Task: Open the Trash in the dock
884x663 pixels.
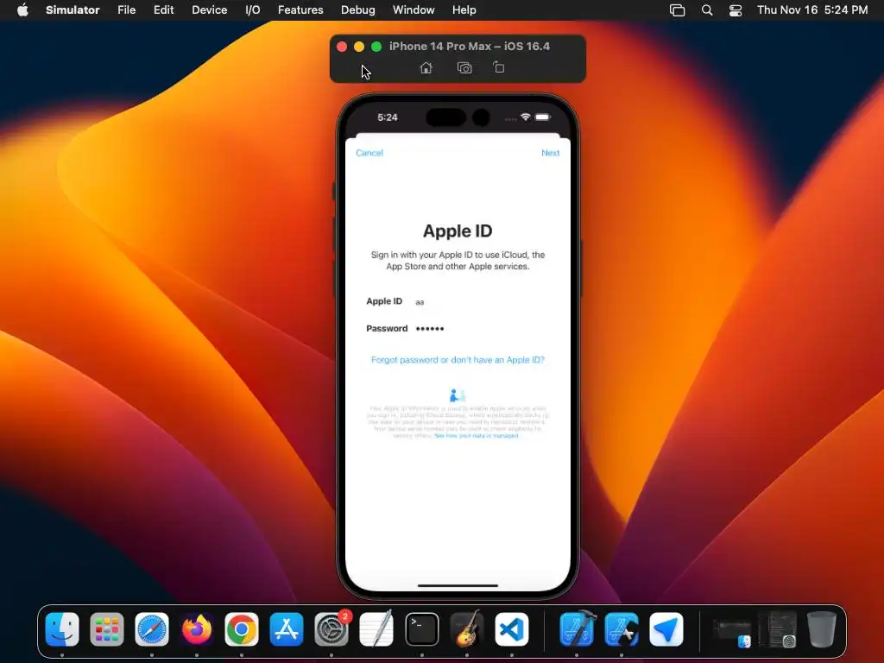Action: (822, 629)
